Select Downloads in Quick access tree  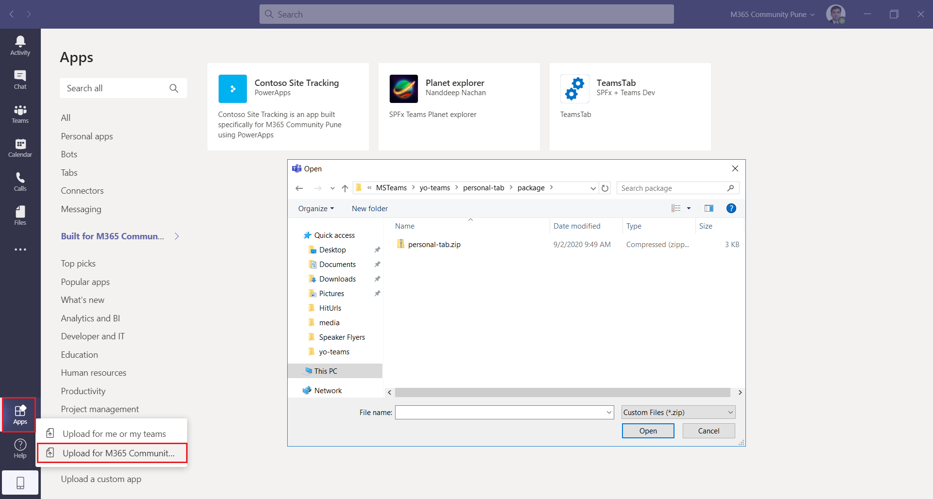tap(337, 279)
